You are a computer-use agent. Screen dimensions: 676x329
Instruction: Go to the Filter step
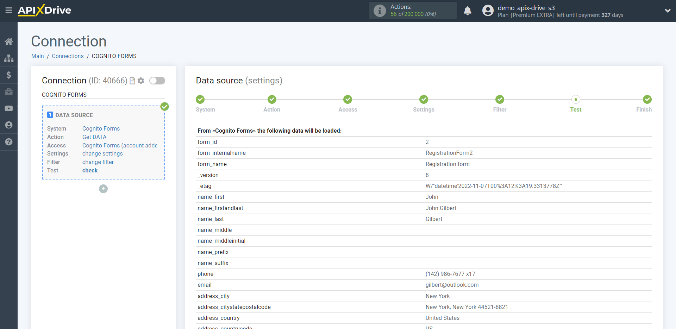[x=500, y=104]
